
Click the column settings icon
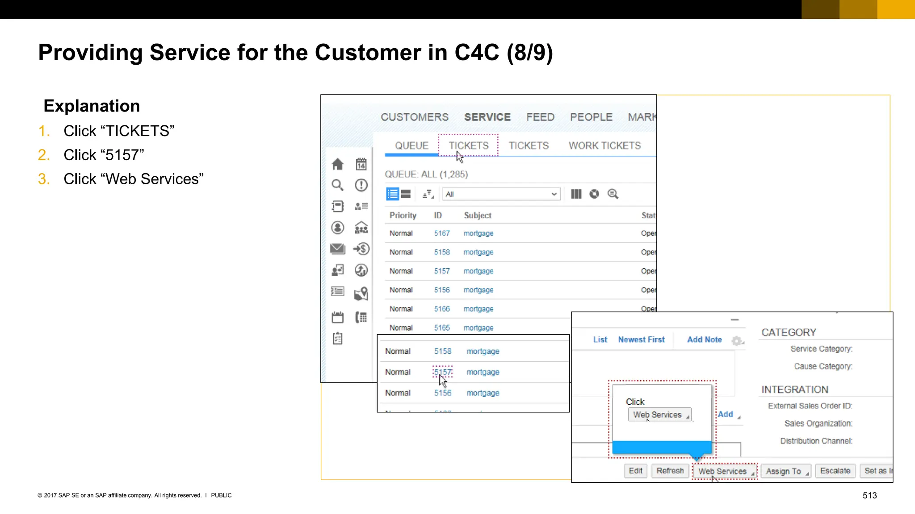576,194
